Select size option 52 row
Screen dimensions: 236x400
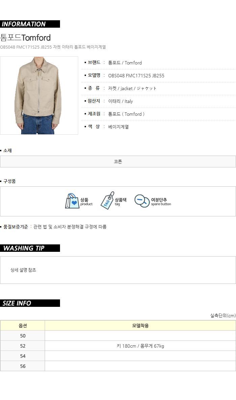tap(118, 346)
